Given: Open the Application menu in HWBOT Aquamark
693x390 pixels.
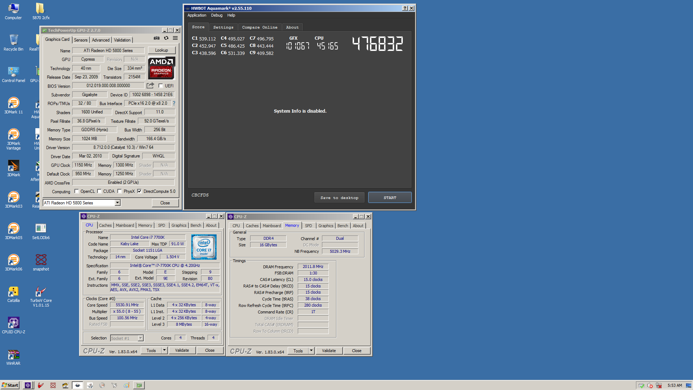Looking at the screenshot, I should coord(197,15).
